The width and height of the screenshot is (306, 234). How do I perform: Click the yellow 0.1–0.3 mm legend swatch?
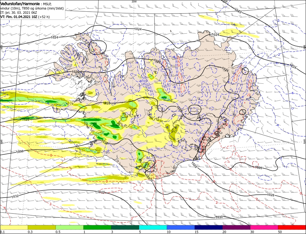point(14,227)
